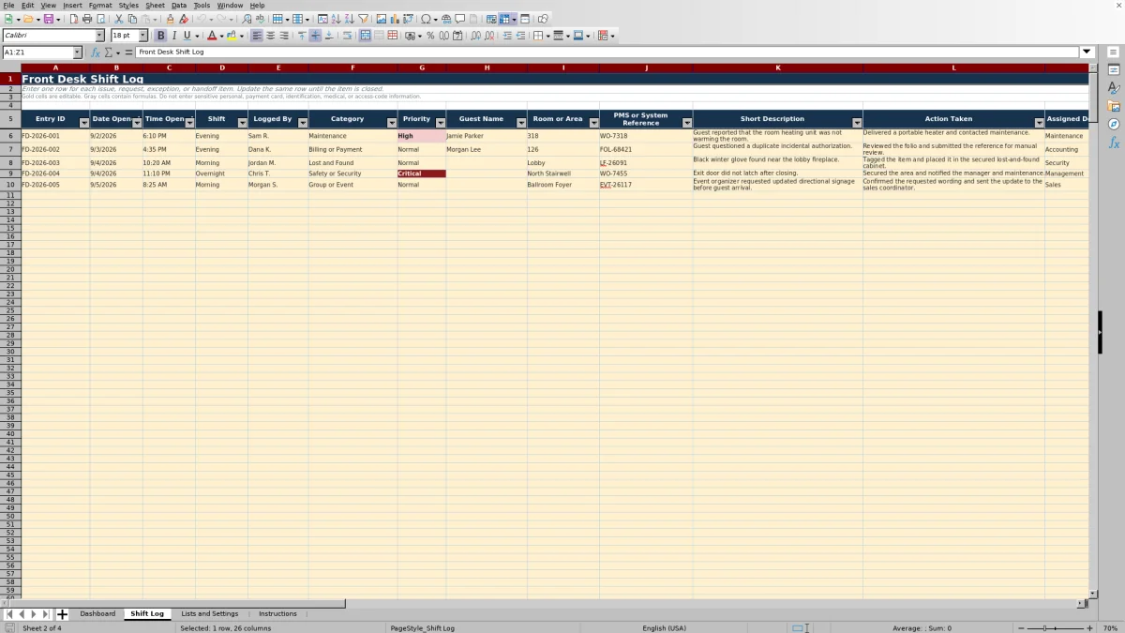Screen dimensions: 1125x633
Task: Switch to the Dashboard sheet tab
Action: click(x=97, y=614)
